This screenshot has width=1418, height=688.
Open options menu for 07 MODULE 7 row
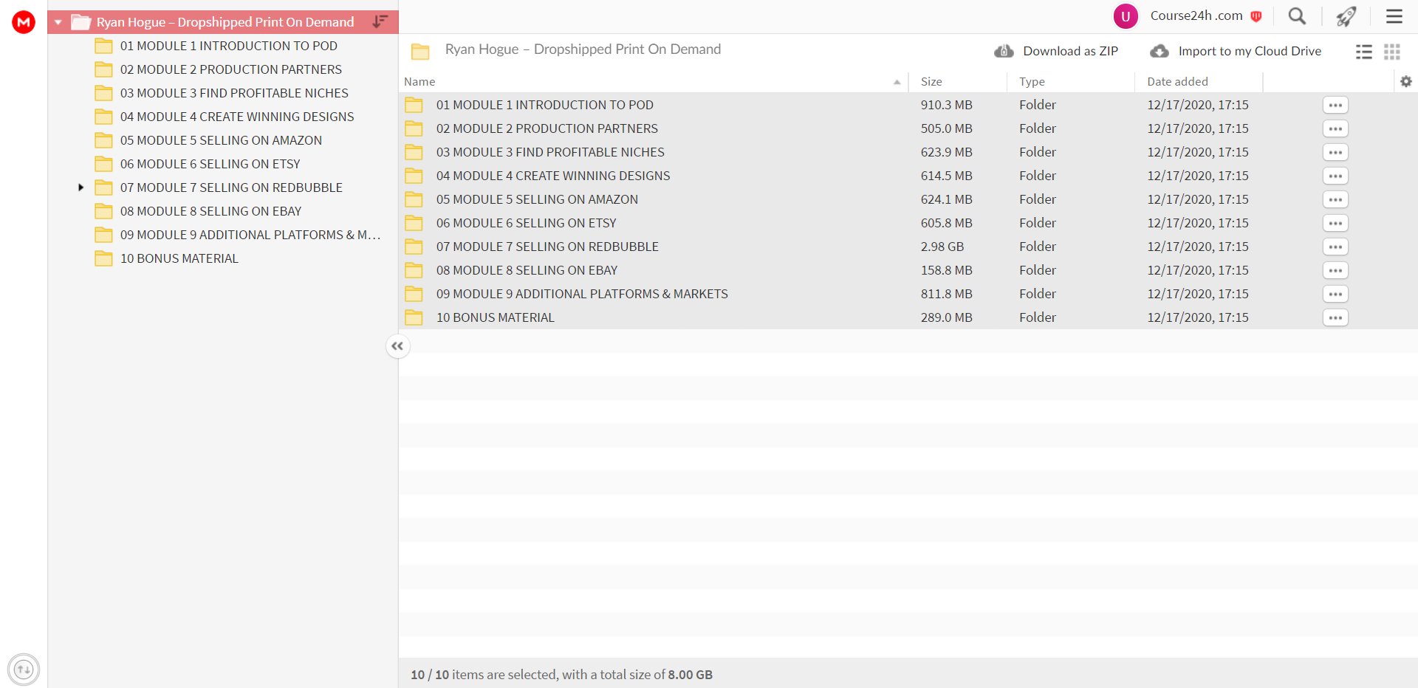click(1335, 247)
